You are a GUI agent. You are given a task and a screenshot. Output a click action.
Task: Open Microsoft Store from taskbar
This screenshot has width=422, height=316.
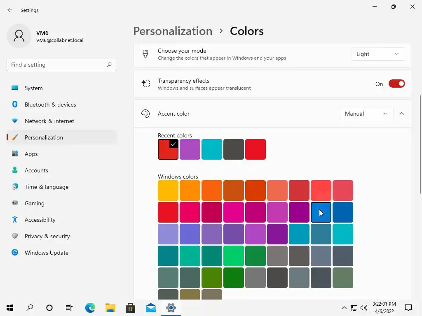(x=131, y=308)
